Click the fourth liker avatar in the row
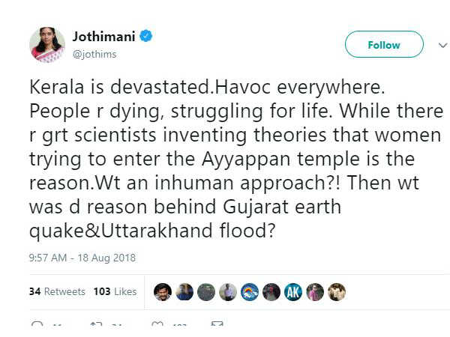Viewport: 450px width, 337px height. (x=228, y=292)
